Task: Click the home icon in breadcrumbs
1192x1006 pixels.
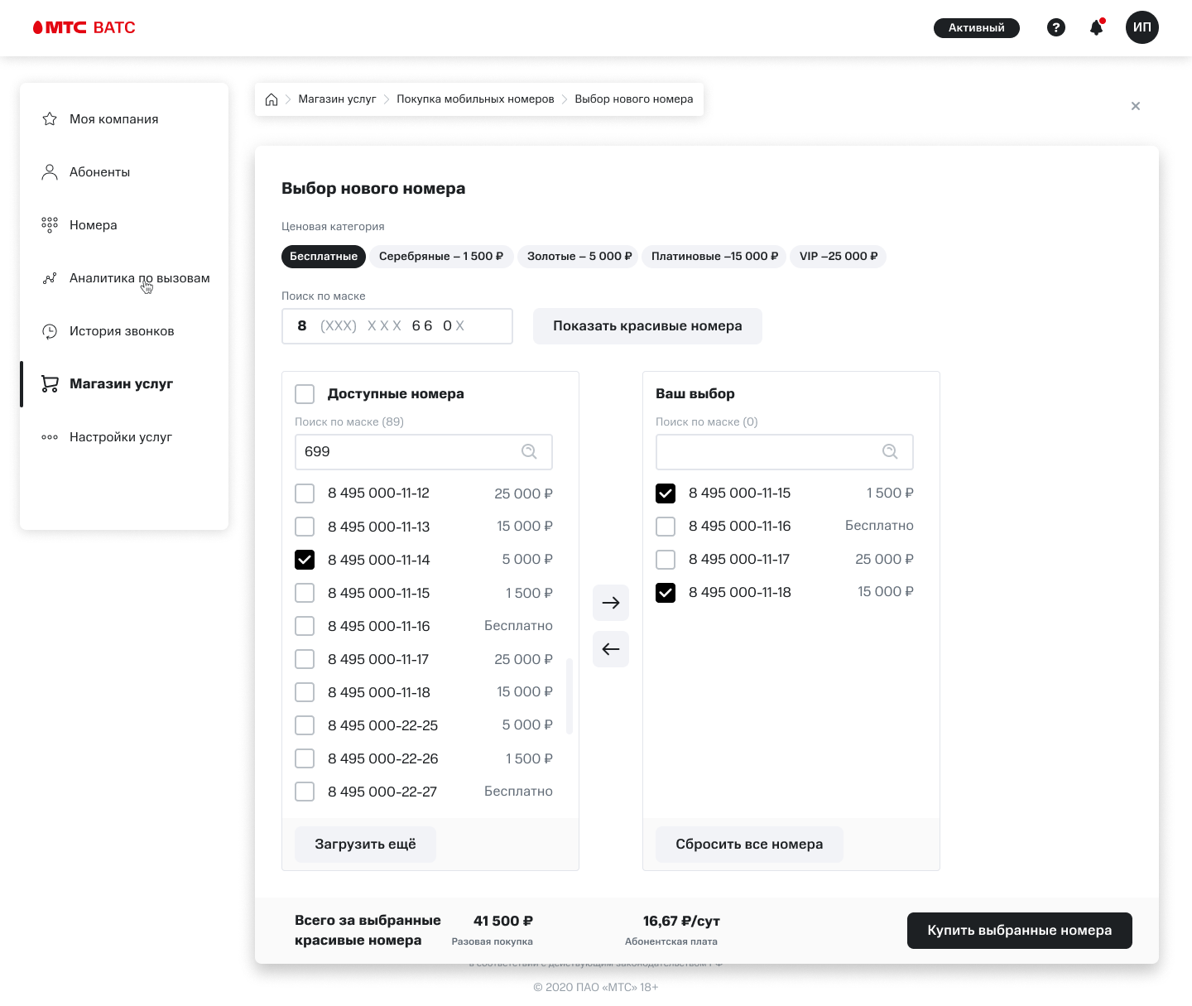Action: pyautogui.click(x=272, y=99)
